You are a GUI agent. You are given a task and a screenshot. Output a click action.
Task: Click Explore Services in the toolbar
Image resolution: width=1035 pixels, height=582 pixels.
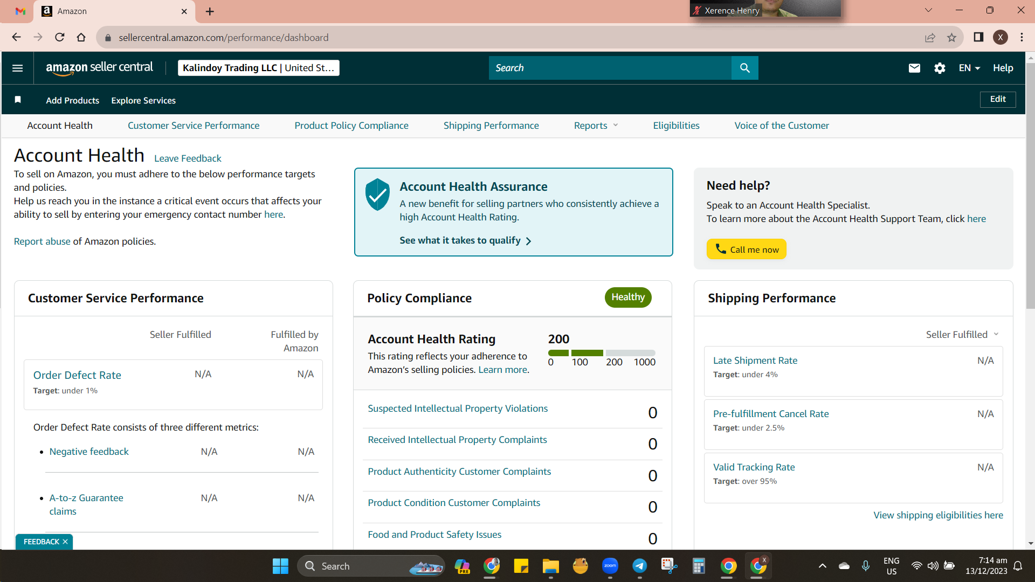143,100
